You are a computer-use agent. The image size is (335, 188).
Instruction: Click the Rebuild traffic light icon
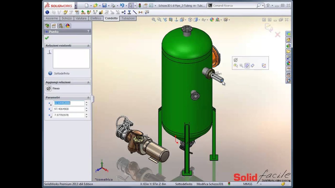pyautogui.click(x=139, y=5)
